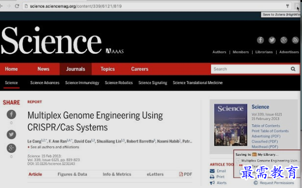This screenshot has height=188, width=302.
Task: Open the Librarians link
Action: point(264,52)
